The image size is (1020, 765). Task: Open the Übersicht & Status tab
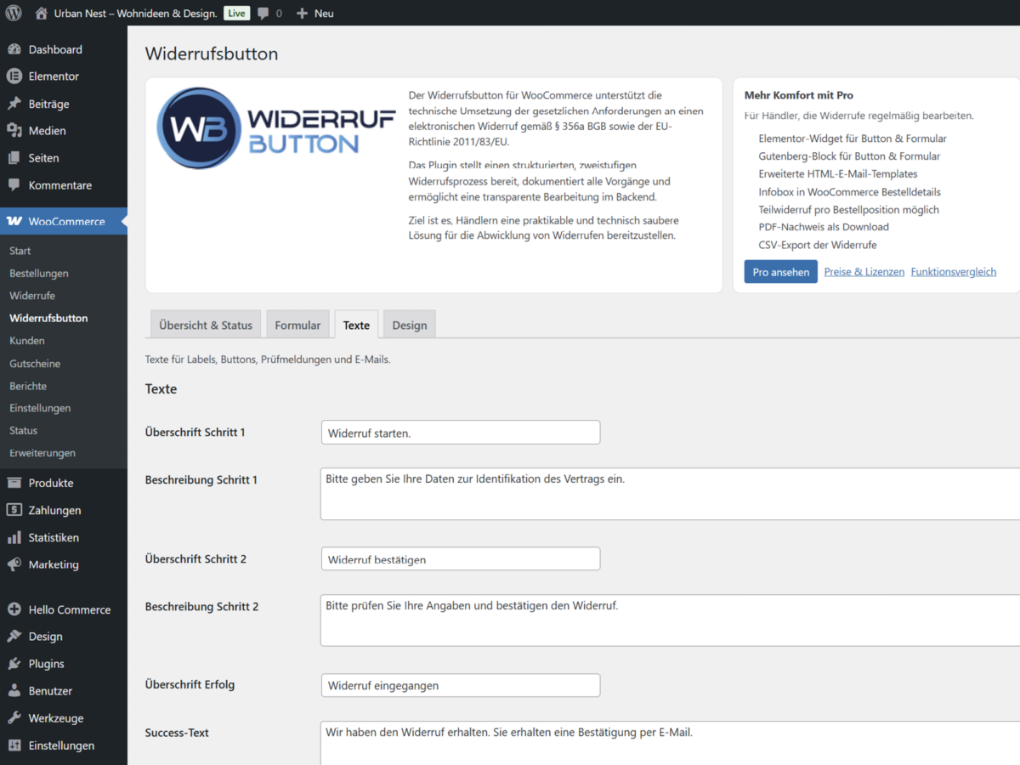tap(206, 325)
